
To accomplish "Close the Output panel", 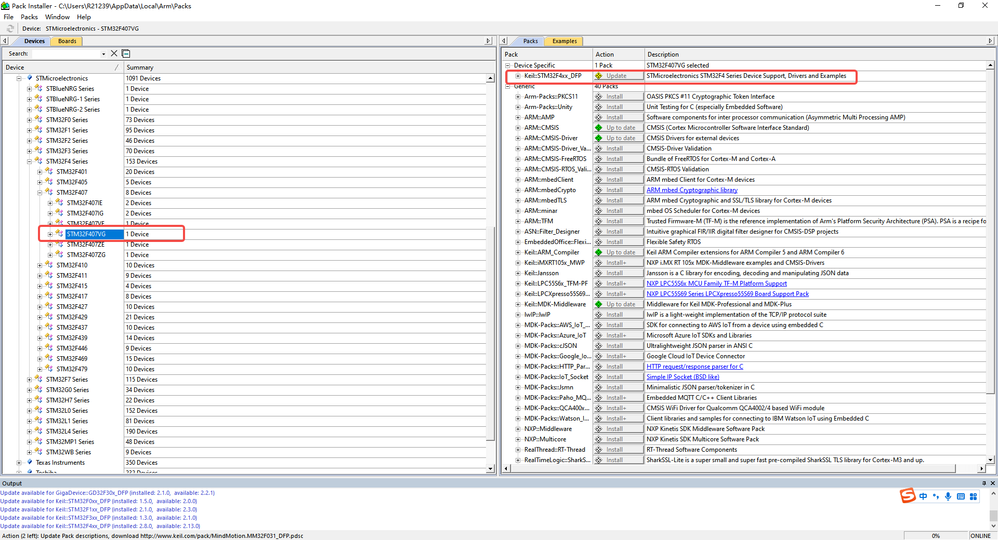I will point(992,483).
